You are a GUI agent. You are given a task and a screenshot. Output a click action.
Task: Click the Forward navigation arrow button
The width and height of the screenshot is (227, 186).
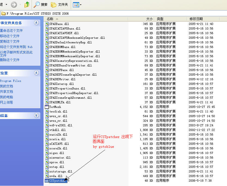14,5
